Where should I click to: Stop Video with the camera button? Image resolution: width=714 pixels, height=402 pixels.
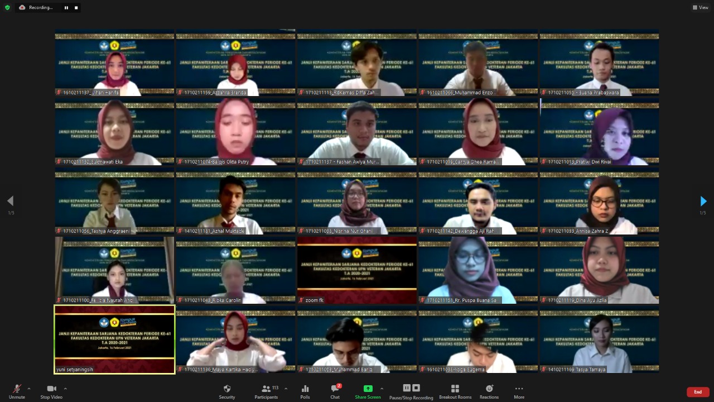51,391
